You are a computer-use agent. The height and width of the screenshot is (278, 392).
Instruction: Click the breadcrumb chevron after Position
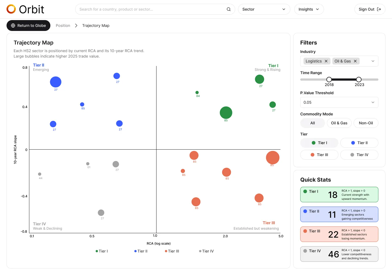[x=76, y=26]
